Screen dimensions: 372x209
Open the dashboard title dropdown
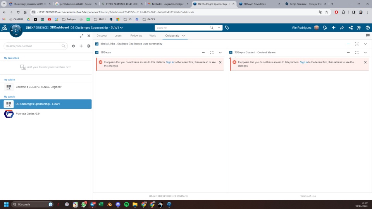coord(121,28)
